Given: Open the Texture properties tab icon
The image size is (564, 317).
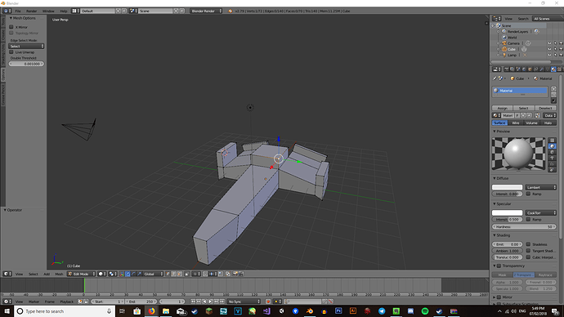Looking at the screenshot, I should 559,69.
